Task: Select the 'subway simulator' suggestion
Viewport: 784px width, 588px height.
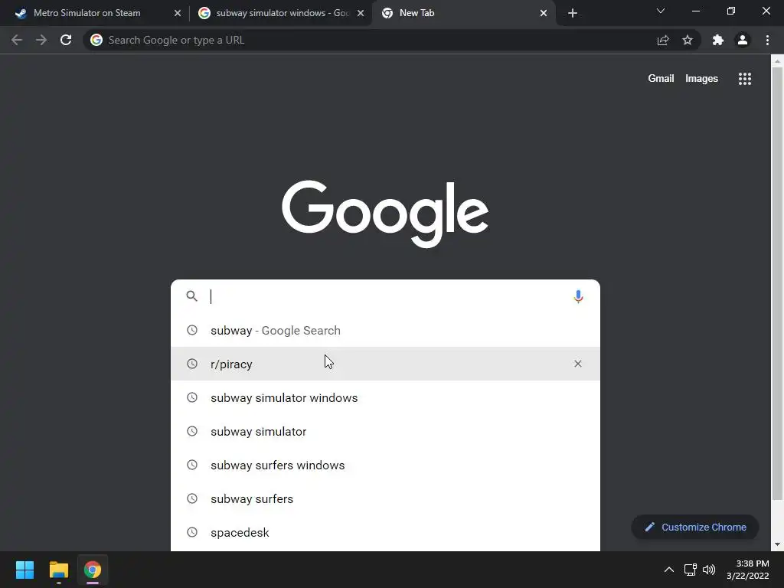Action: point(385,431)
